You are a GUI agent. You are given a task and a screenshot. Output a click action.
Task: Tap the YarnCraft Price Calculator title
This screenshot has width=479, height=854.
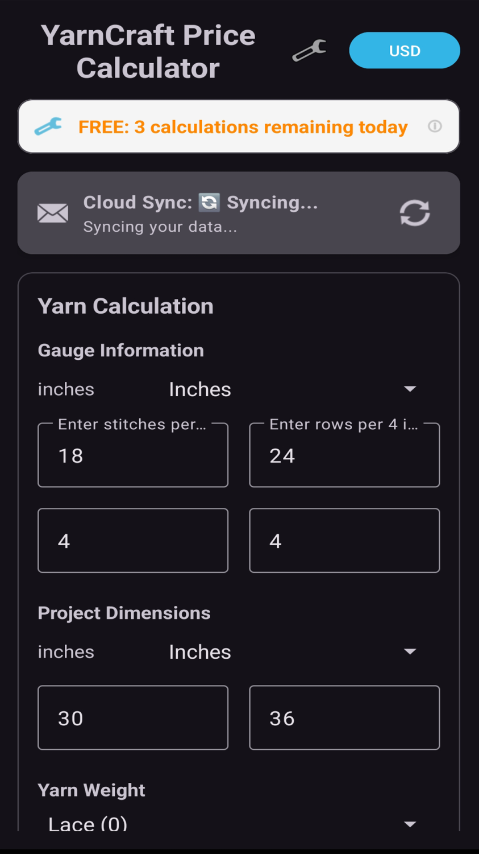click(x=148, y=52)
